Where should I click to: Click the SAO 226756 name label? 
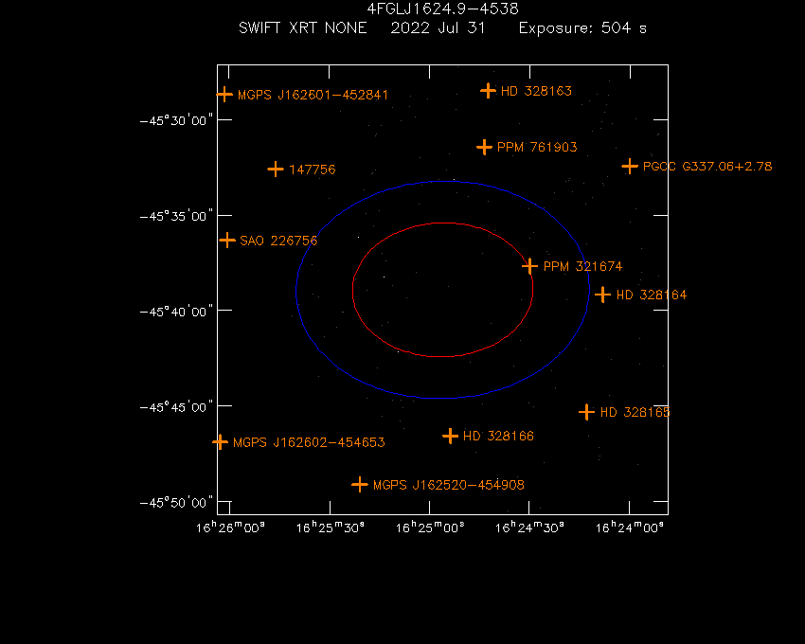[x=278, y=241]
